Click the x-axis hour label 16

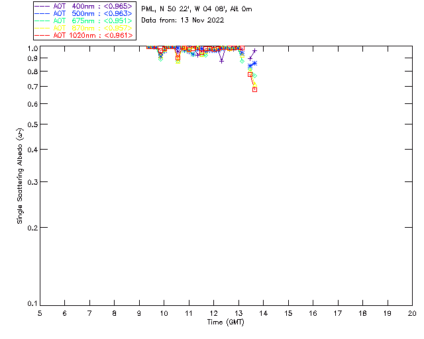(313, 313)
